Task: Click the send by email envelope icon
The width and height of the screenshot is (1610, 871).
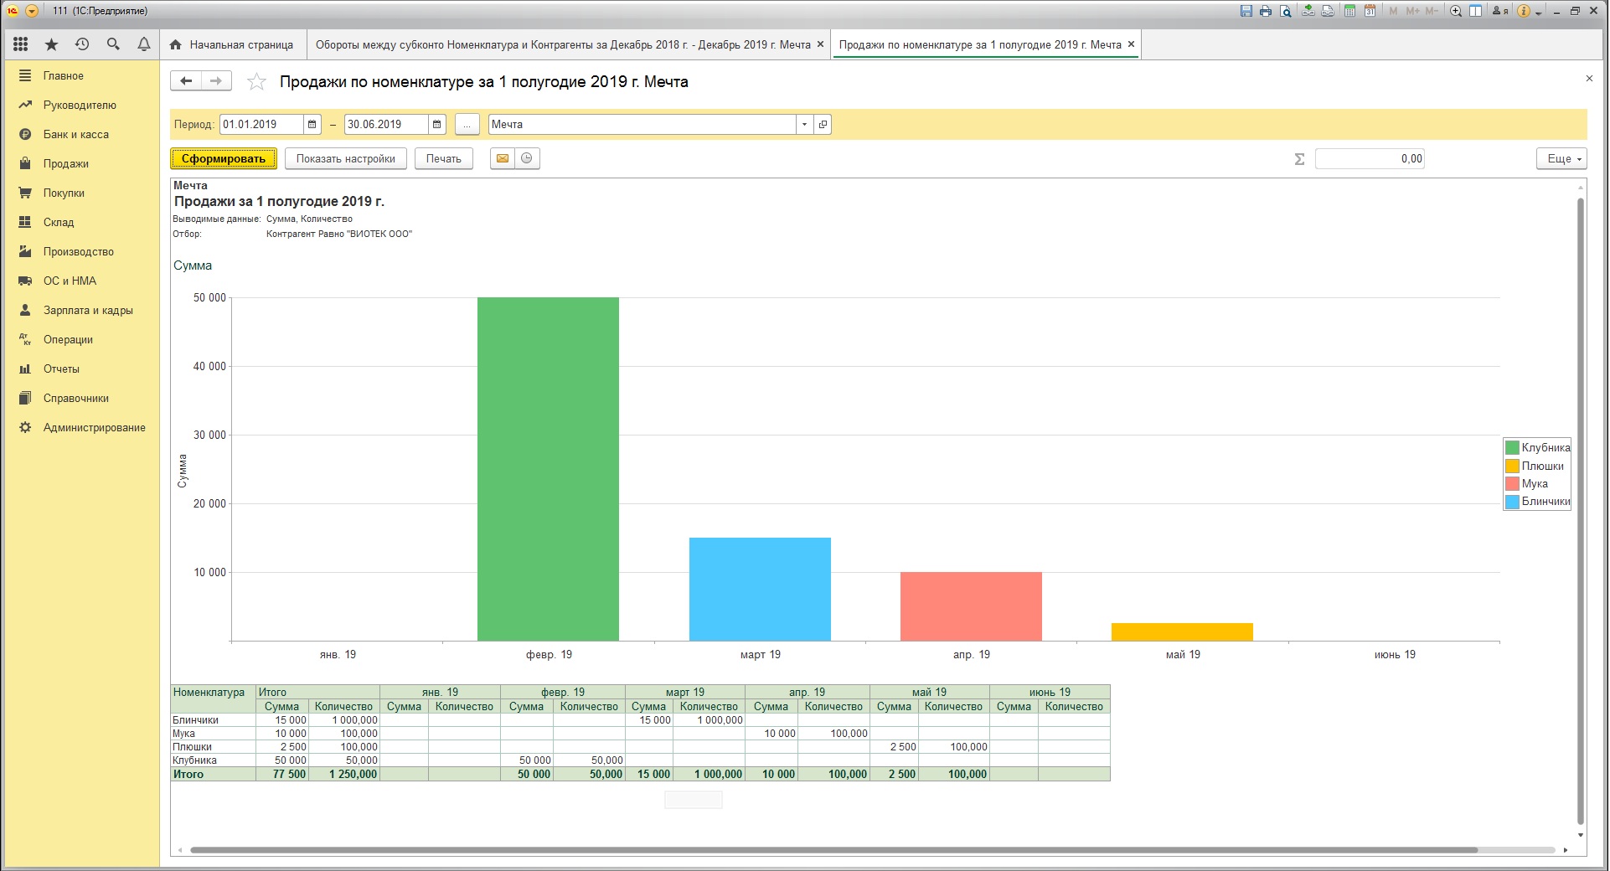Action: 503,158
